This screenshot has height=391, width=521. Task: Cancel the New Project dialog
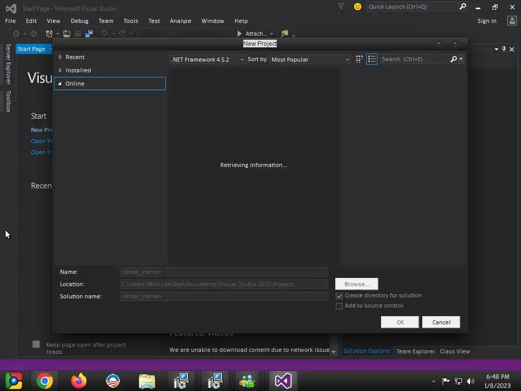(x=441, y=322)
